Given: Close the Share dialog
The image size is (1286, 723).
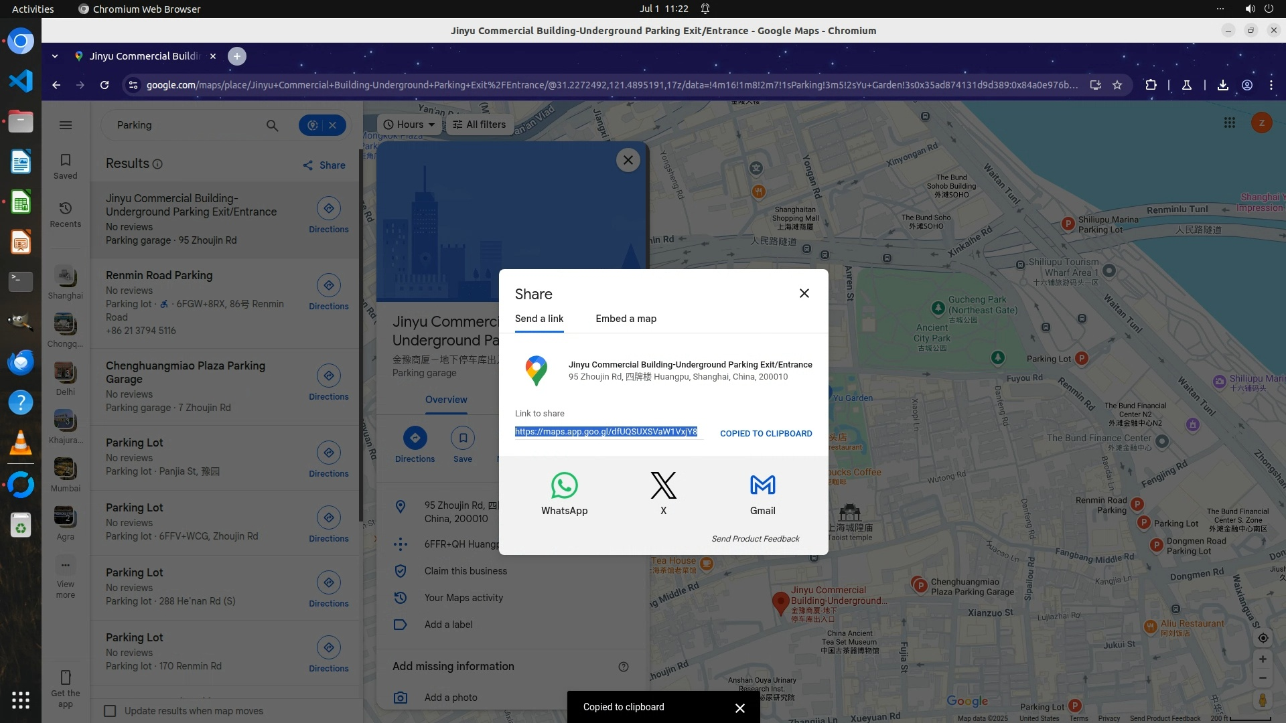Looking at the screenshot, I should coord(804,293).
